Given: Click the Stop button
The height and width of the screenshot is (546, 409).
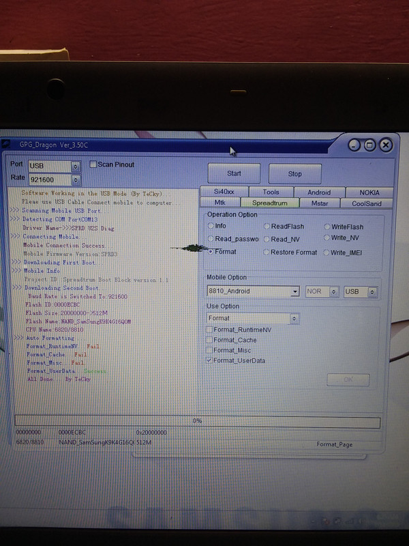Looking at the screenshot, I should (x=294, y=173).
